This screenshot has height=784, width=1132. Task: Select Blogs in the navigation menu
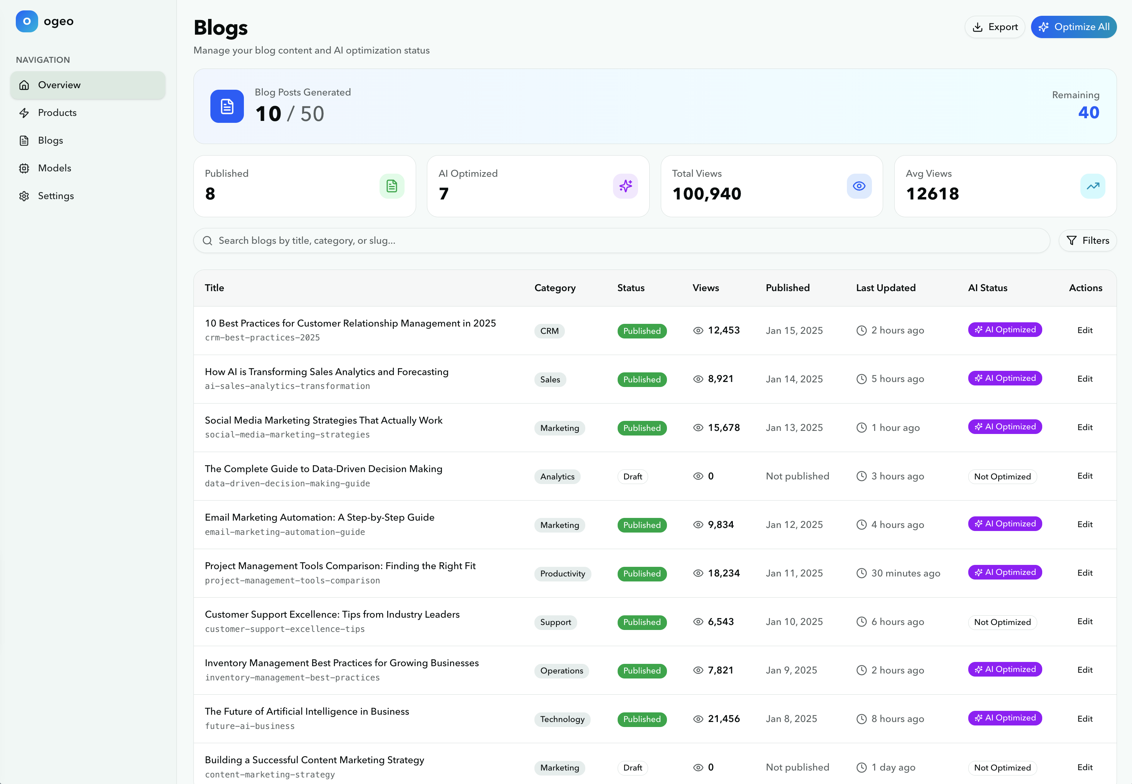point(50,141)
